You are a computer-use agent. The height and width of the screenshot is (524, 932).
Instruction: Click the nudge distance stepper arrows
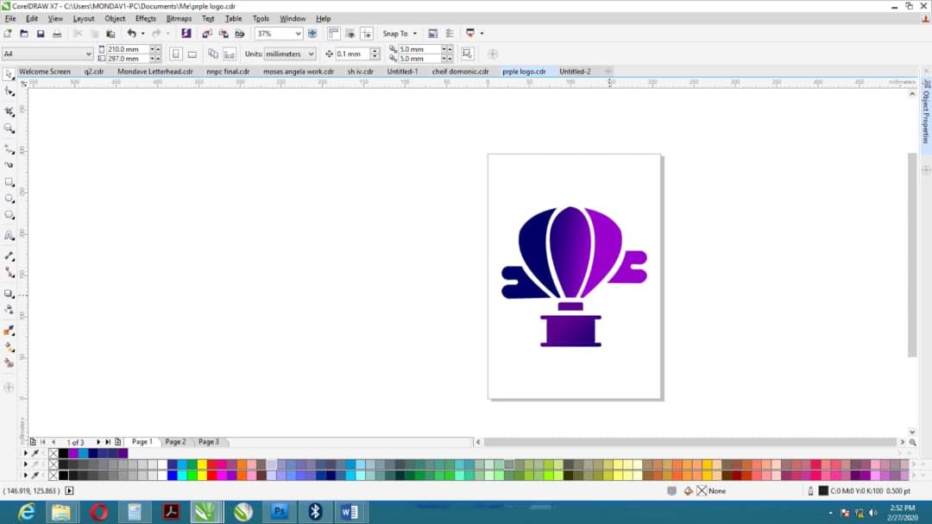click(x=375, y=54)
